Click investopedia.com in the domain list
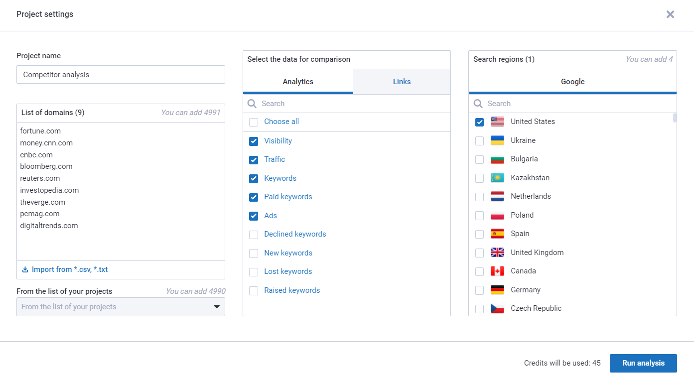Viewport: 694px width, 381px height. [49, 190]
